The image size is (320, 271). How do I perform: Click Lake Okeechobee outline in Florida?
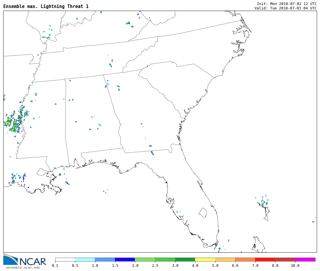point(203,213)
